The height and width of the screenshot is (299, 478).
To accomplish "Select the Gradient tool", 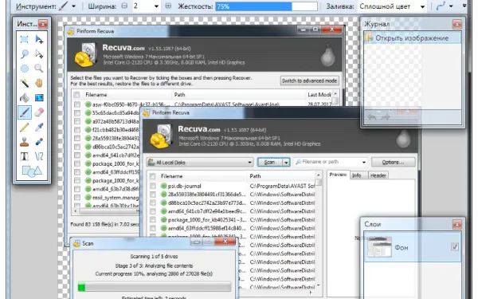I will pyautogui.click(x=39, y=97).
